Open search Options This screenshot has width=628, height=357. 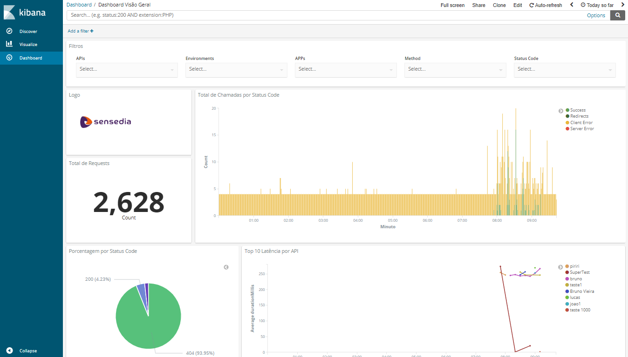pyautogui.click(x=596, y=15)
